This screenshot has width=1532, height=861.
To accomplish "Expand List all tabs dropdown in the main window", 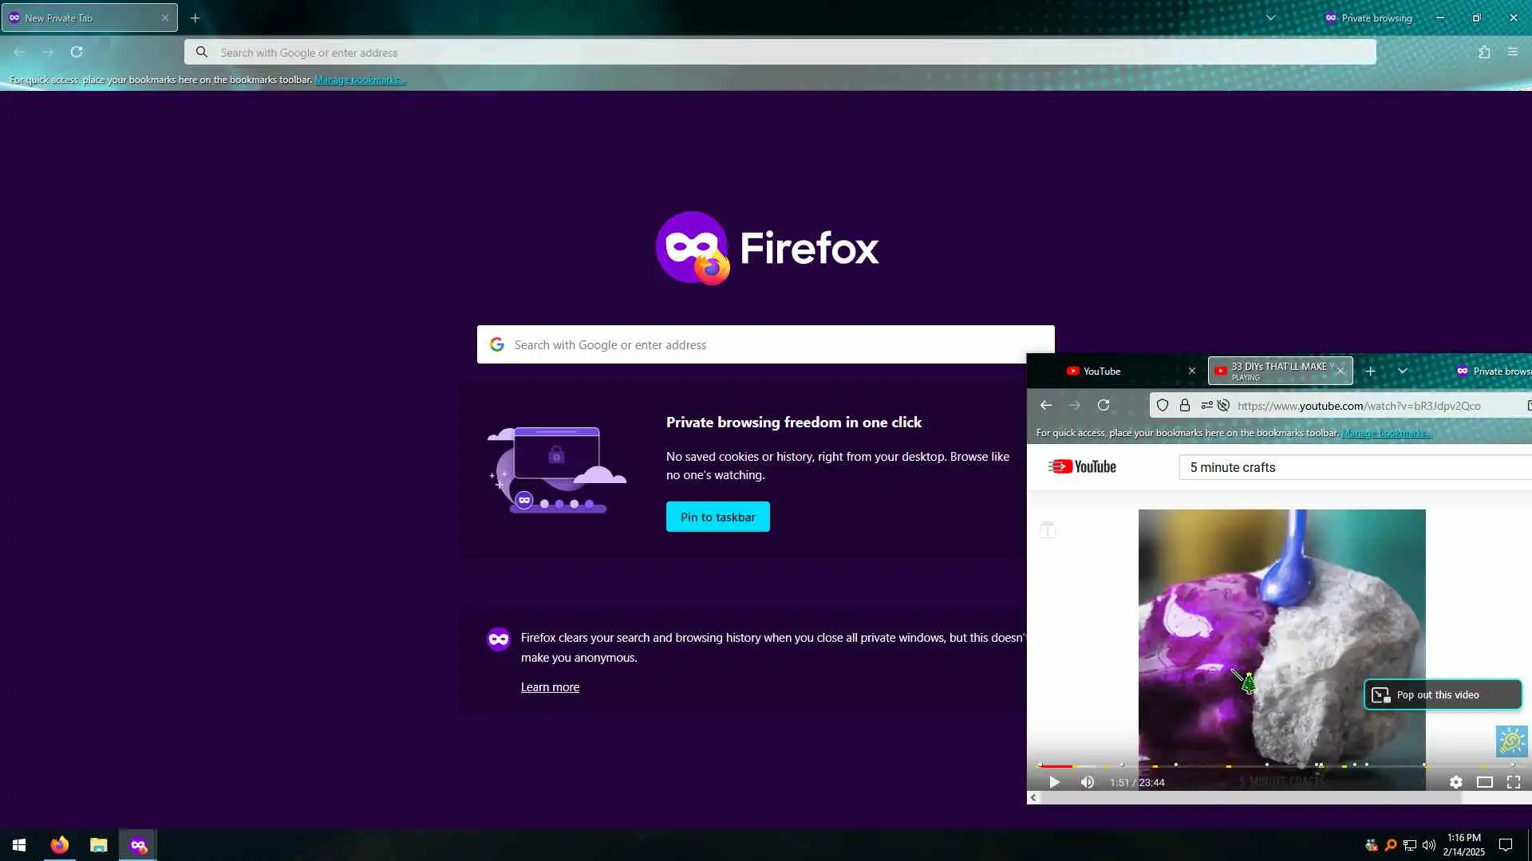I will pos(1270,18).
